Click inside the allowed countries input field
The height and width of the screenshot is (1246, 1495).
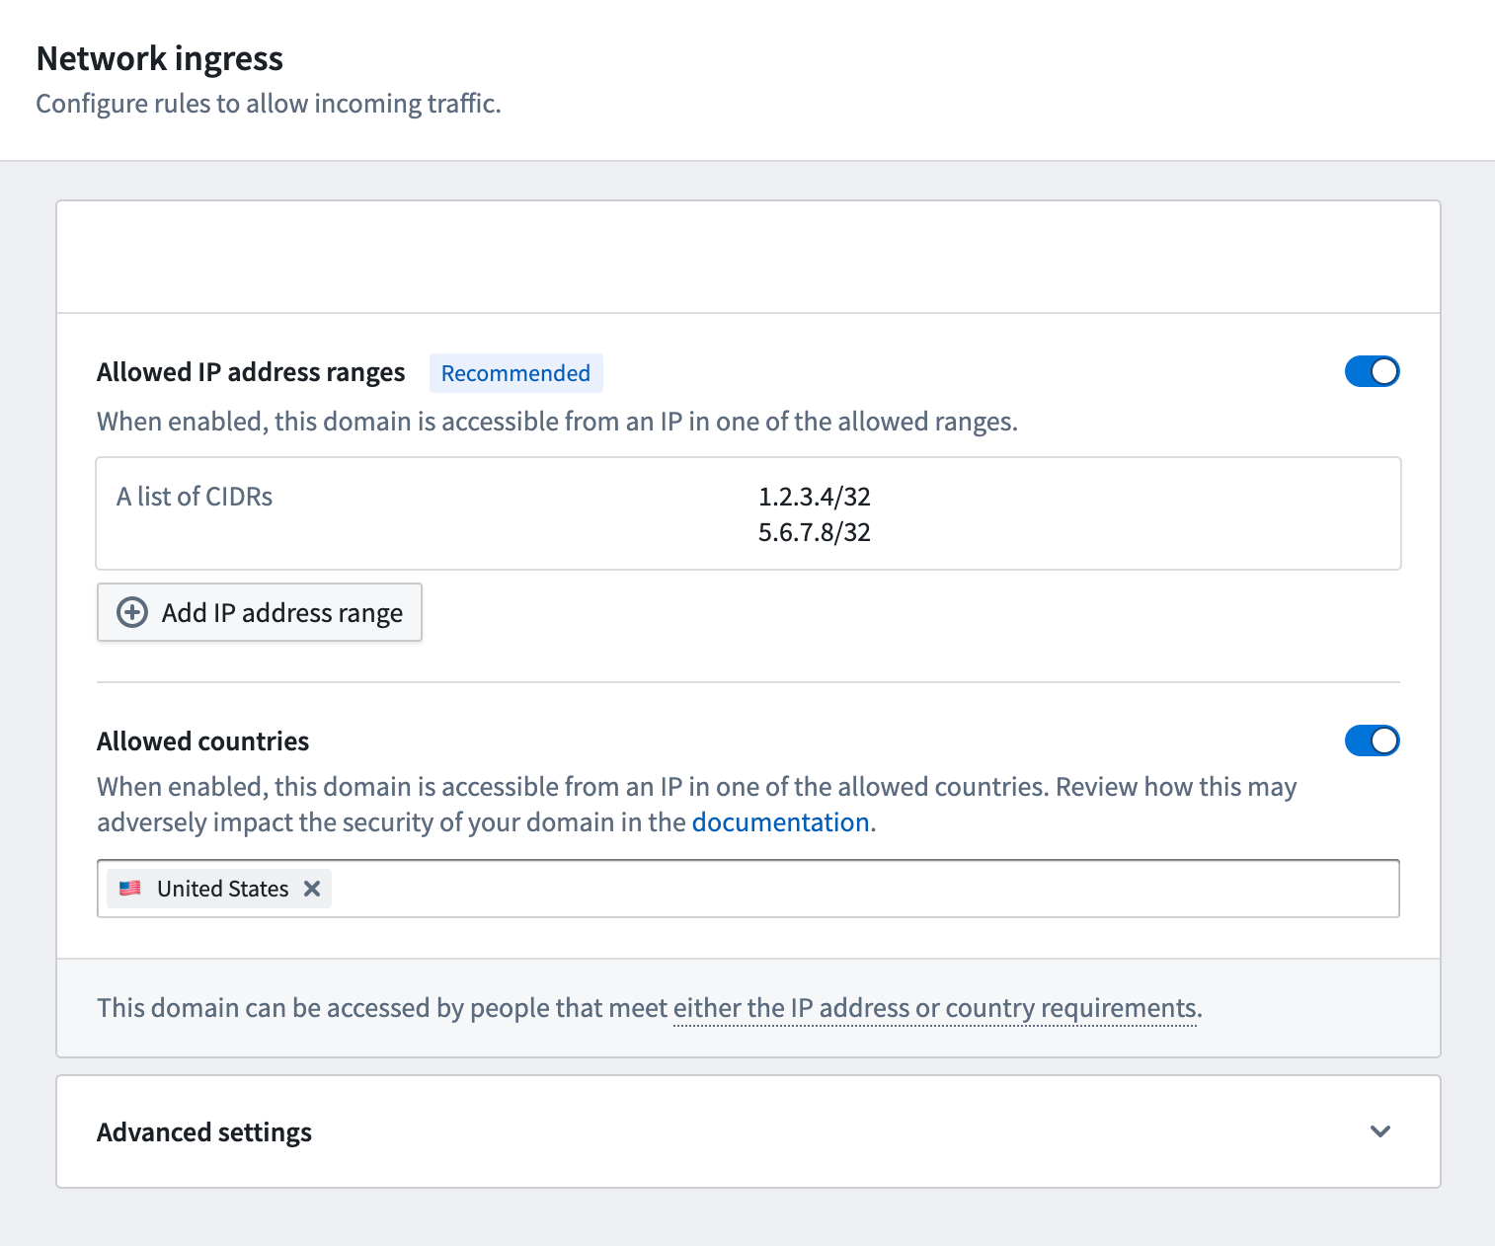[x=748, y=889]
